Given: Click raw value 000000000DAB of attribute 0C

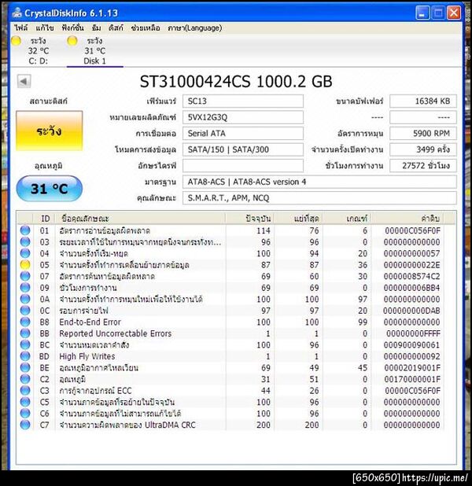Looking at the screenshot, I should (x=412, y=311).
